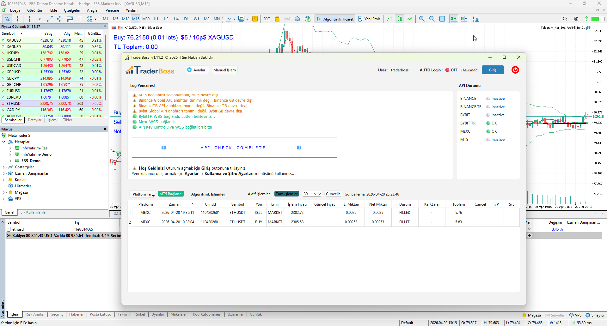Switch chart to candlestick view

[x=400, y=19]
